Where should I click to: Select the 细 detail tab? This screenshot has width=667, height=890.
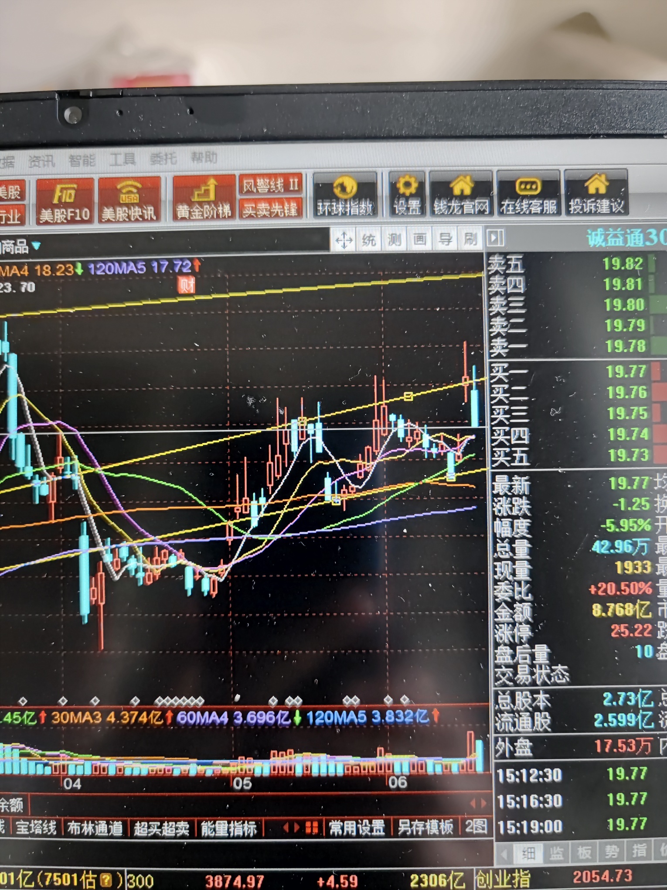(528, 853)
